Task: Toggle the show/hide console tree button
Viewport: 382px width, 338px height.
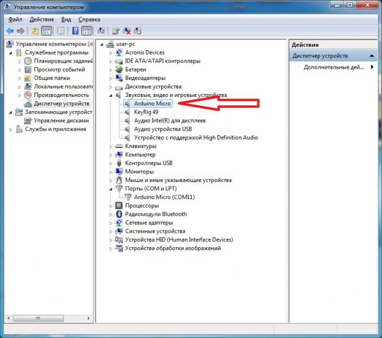Action: click(x=47, y=31)
